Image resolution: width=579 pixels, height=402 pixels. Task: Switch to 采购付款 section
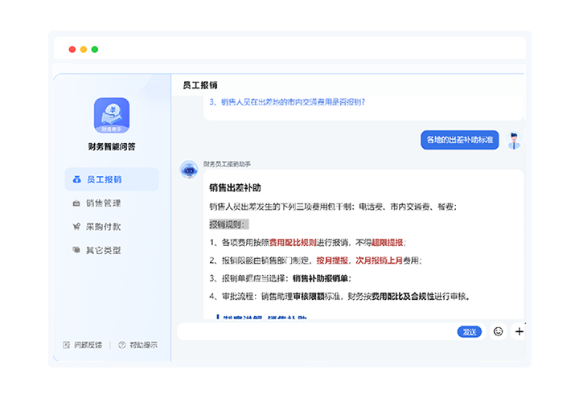coord(103,227)
